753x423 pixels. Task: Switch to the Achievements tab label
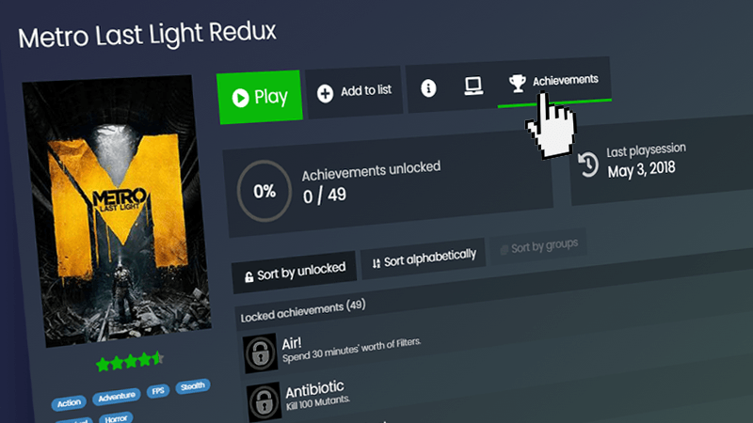coord(566,80)
